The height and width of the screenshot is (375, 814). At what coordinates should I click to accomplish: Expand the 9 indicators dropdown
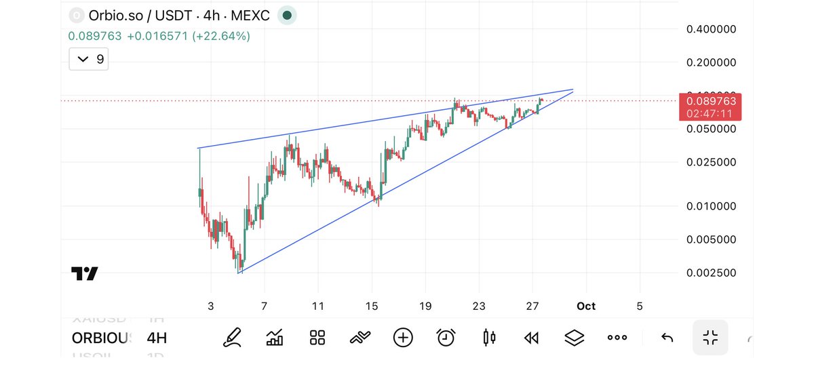pyautogui.click(x=89, y=59)
